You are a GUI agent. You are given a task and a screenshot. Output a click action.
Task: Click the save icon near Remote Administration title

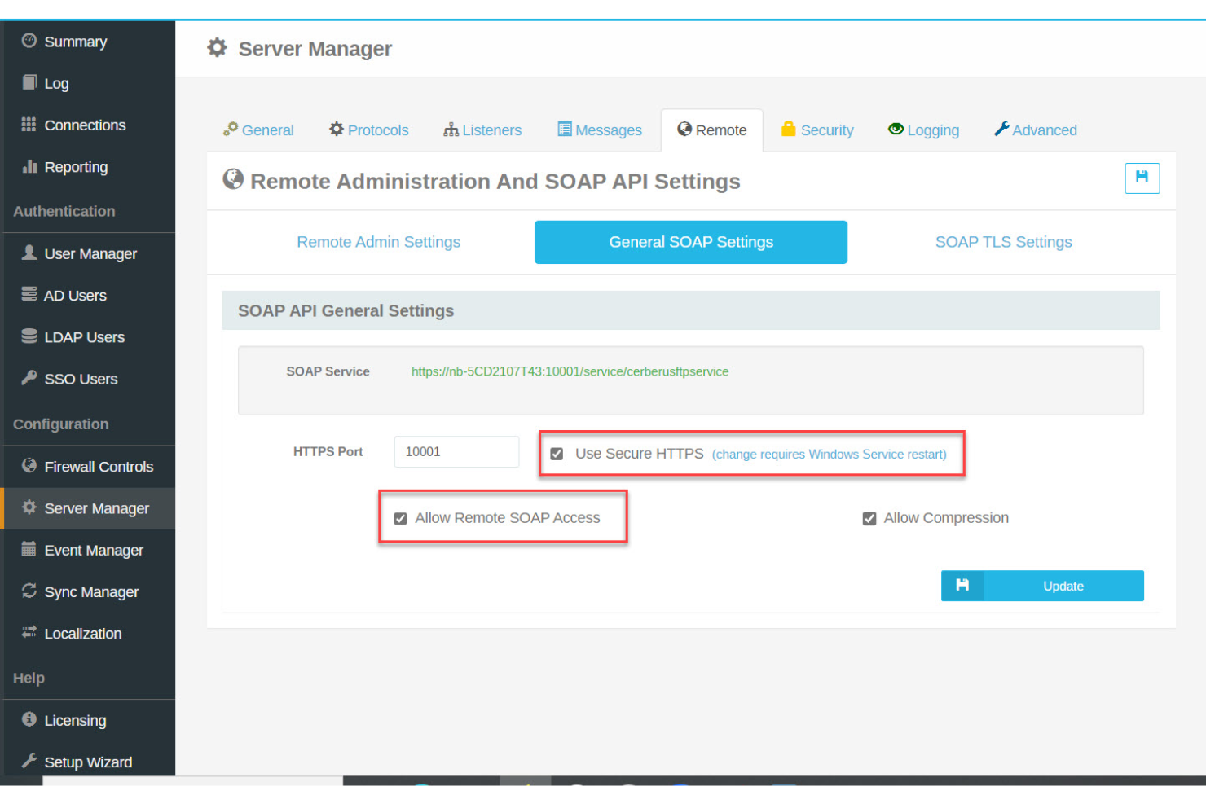pos(1142,178)
